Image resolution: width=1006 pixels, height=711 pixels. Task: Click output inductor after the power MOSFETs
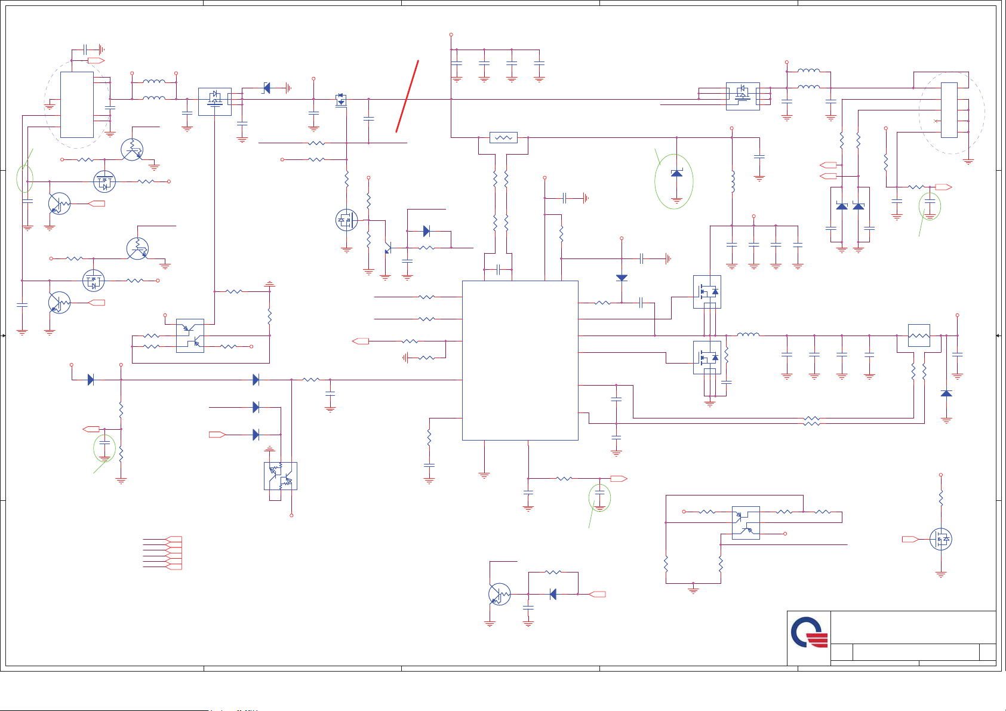[749, 335]
